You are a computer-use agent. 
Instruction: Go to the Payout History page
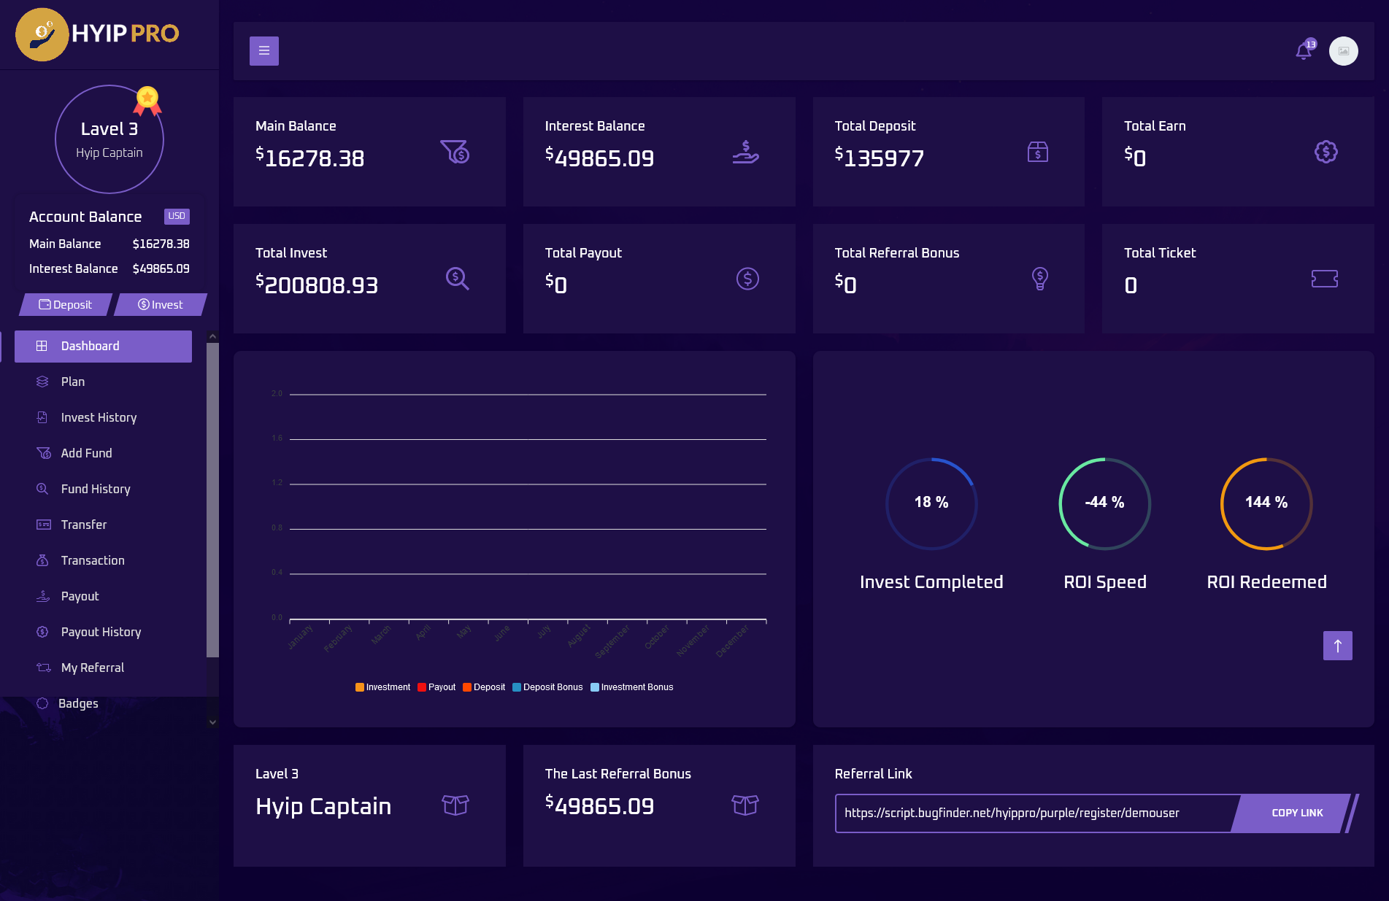(101, 632)
